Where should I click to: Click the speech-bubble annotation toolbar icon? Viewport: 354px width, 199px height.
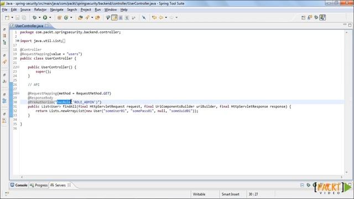[108, 18]
